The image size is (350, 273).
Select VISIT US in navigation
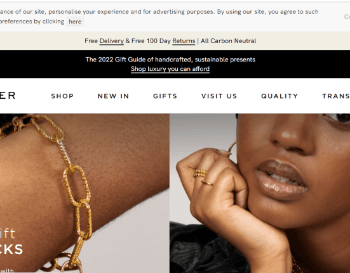(x=219, y=96)
